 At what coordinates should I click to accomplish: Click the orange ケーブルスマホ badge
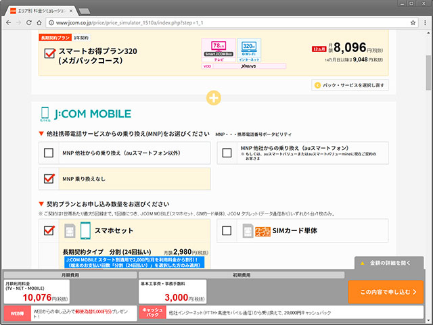pyautogui.click(x=263, y=232)
